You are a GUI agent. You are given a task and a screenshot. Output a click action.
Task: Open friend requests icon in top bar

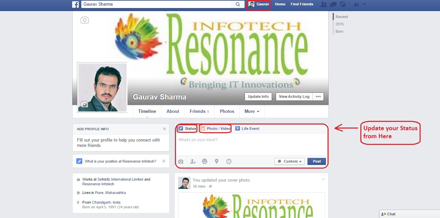pyautogui.click(x=324, y=5)
